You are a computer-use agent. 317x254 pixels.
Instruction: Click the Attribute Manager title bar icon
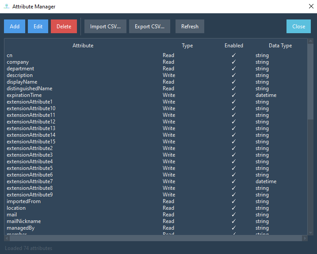6,7
